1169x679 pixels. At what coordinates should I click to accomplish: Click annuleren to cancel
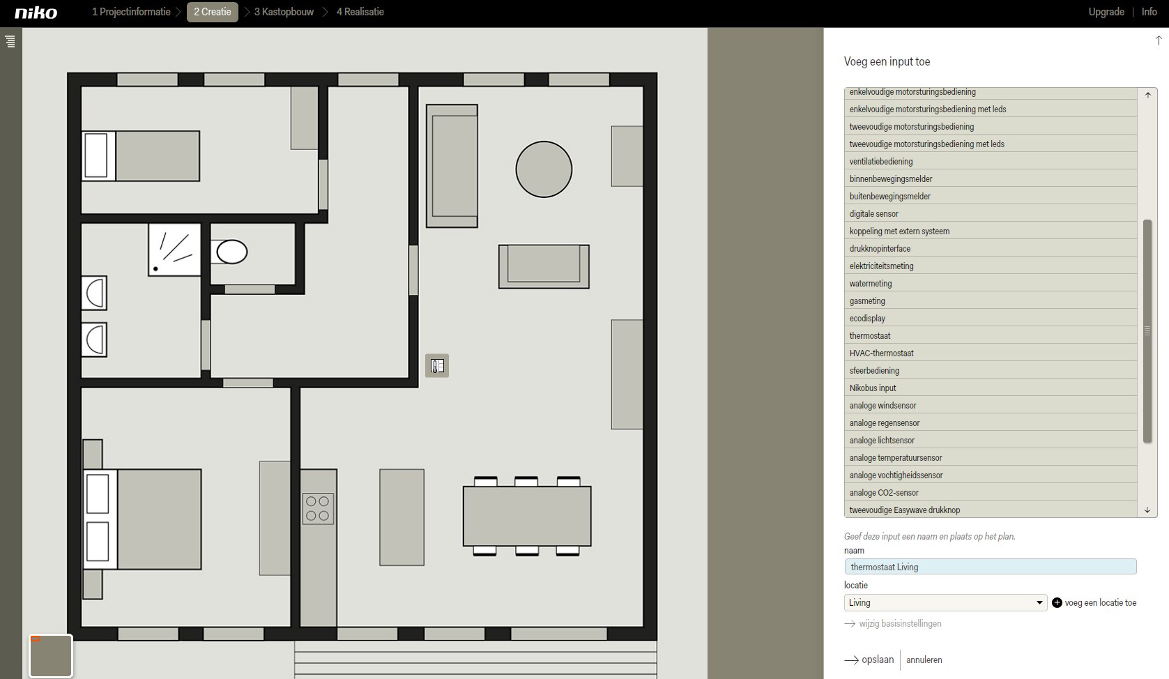pos(924,660)
